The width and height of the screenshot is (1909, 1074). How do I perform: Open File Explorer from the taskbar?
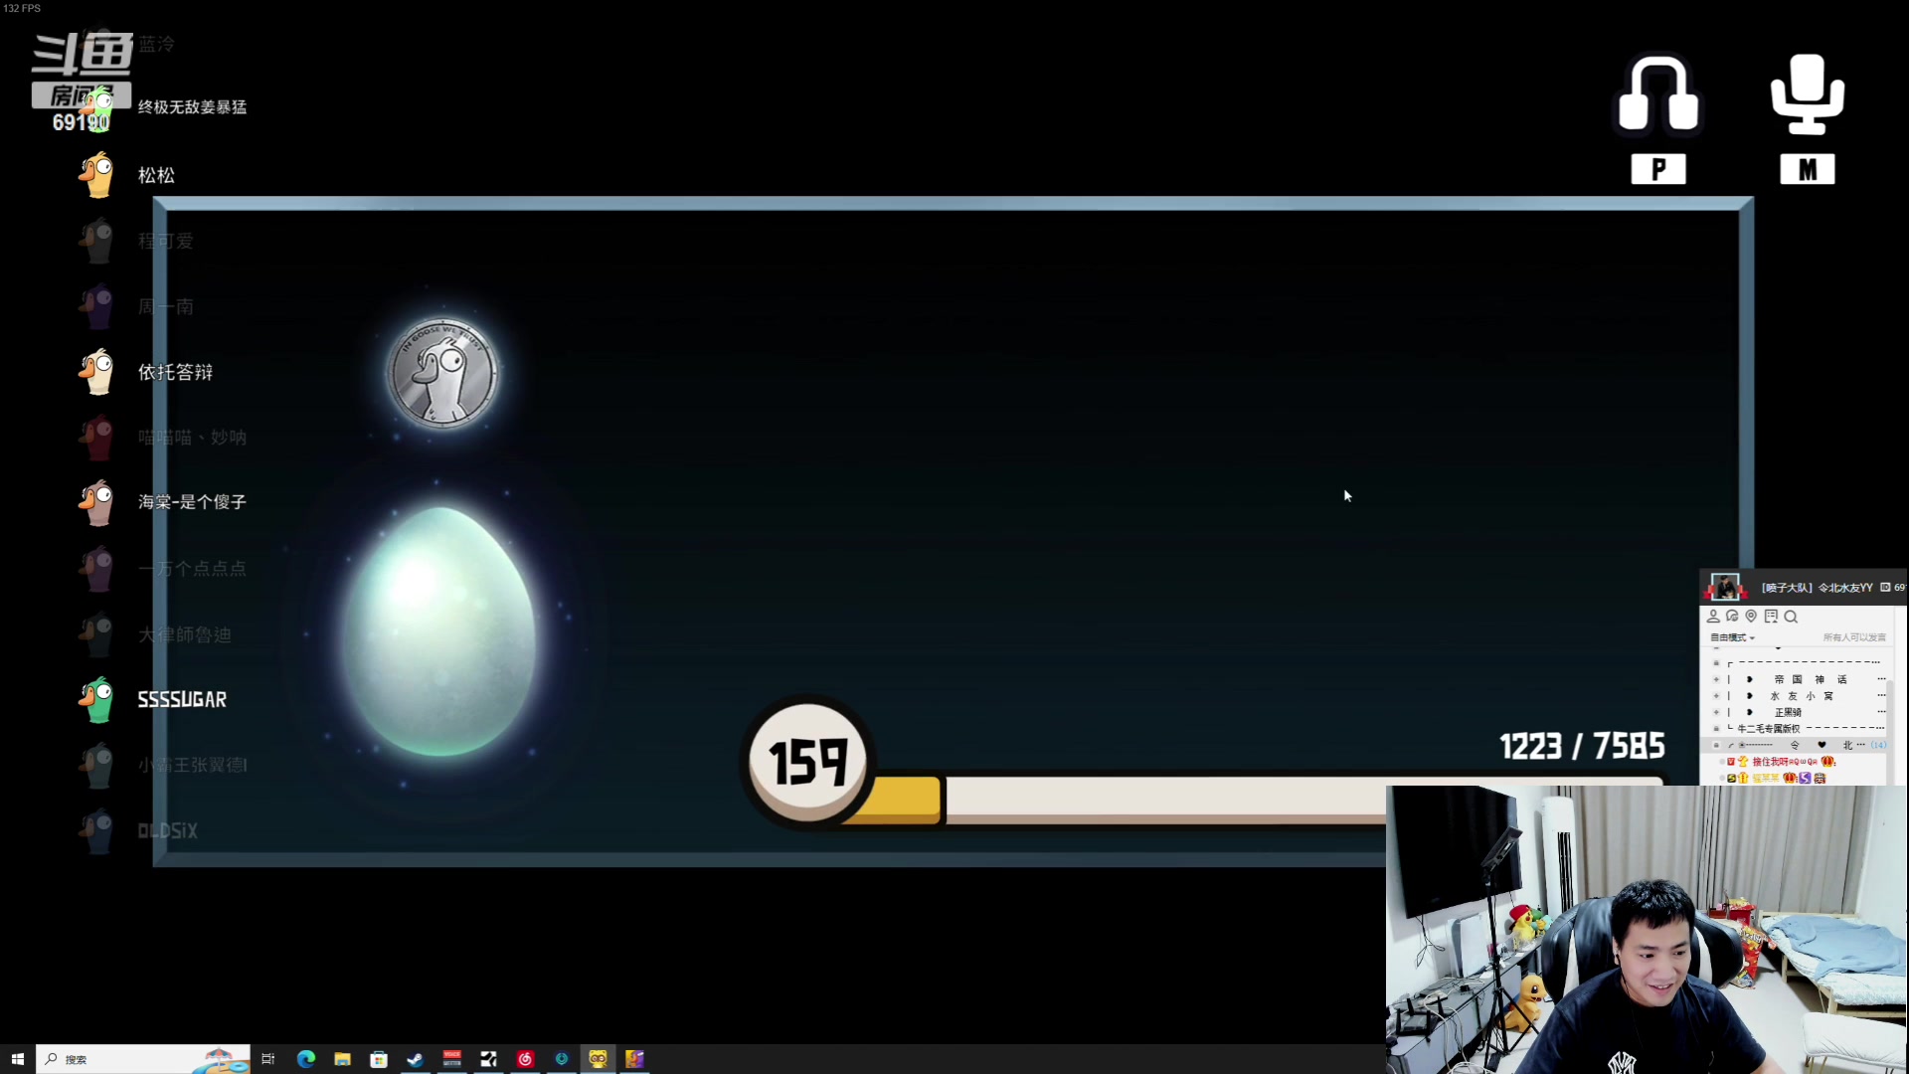coord(342,1059)
